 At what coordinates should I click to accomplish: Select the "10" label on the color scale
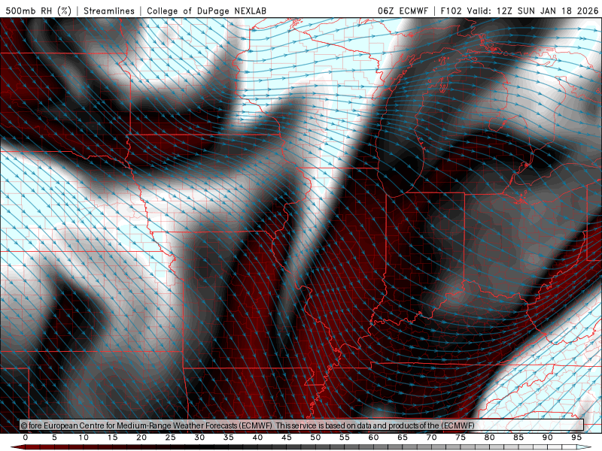(84, 437)
